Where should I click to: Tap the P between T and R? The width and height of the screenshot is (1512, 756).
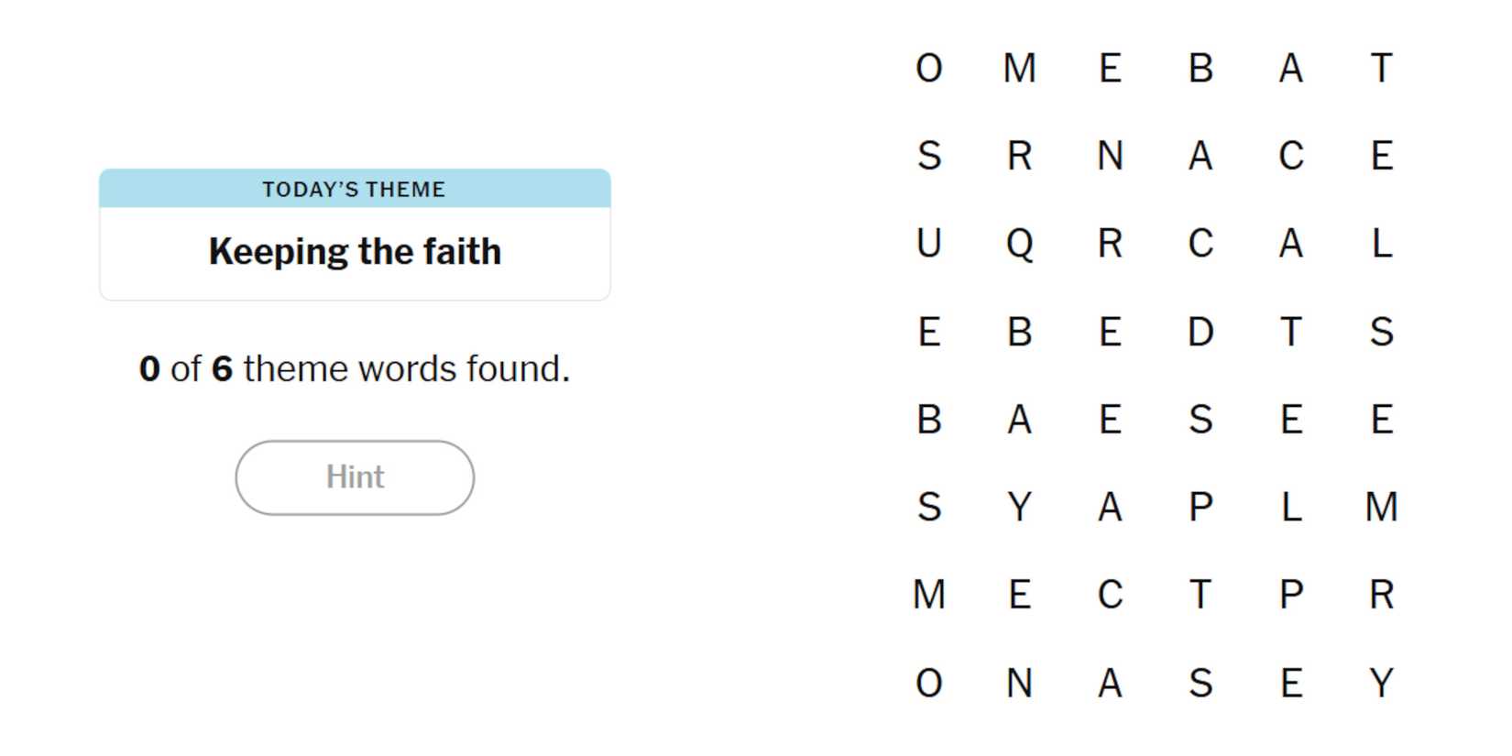[1291, 595]
